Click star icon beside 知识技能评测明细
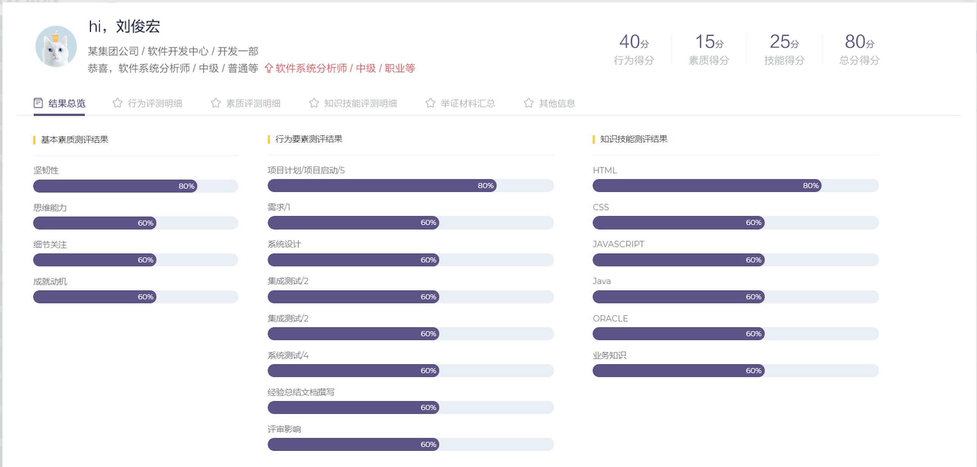977x467 pixels. pyautogui.click(x=314, y=103)
